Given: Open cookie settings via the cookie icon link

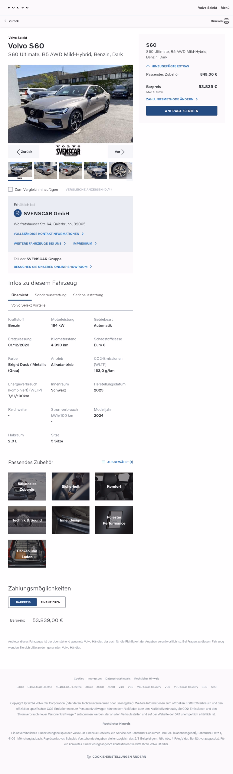Looking at the screenshot, I should pos(116,756).
